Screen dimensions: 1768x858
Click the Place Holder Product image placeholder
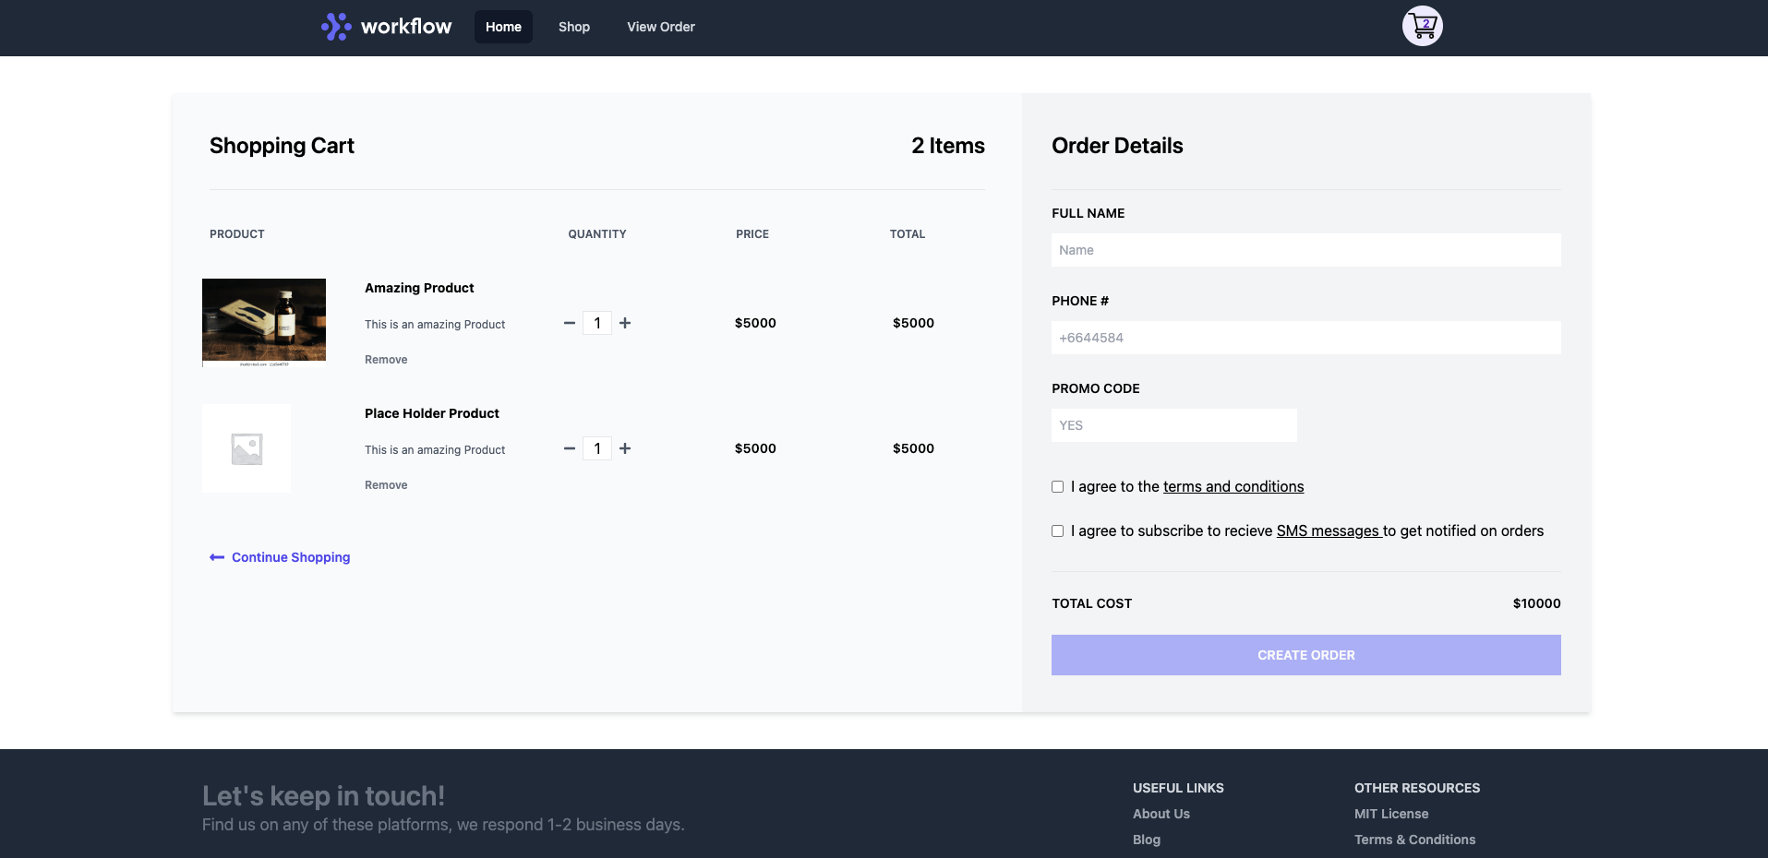coord(247,448)
